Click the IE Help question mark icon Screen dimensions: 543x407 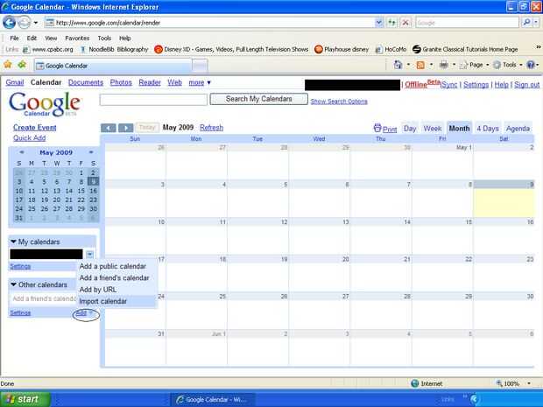pos(531,65)
